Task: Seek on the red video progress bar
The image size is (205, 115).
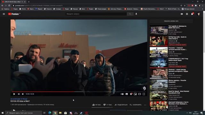Action: pos(79,92)
